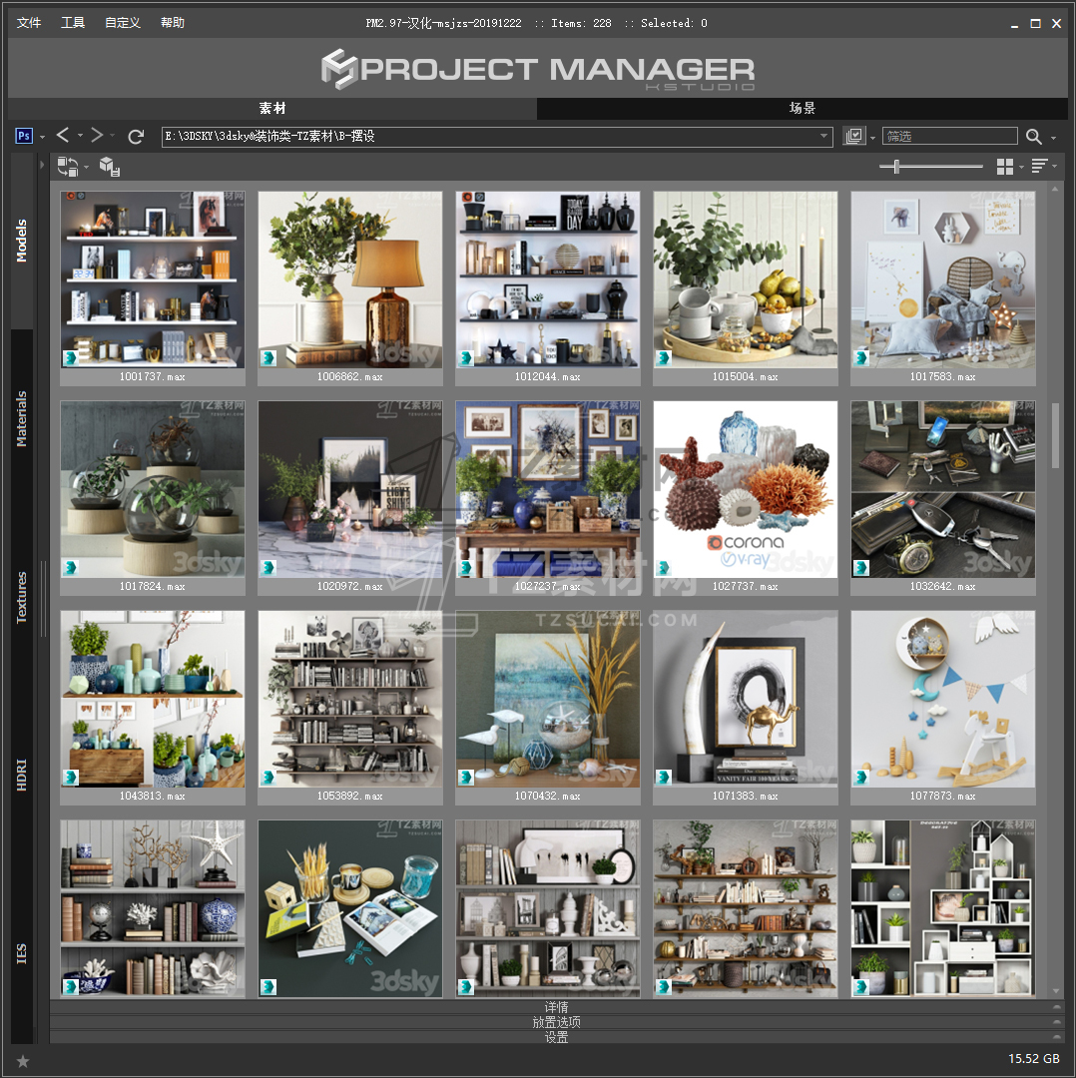This screenshot has width=1076, height=1078.
Task: Refresh the current folder listing
Action: 136,136
